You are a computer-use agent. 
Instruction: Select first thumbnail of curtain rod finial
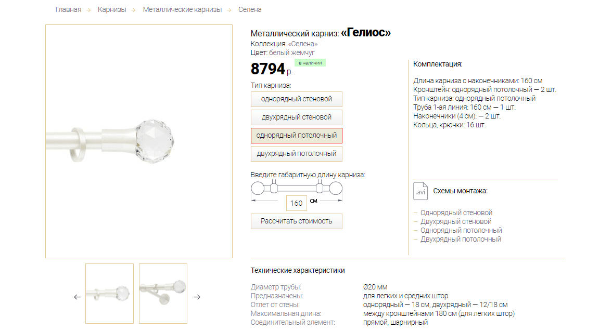coord(109,294)
